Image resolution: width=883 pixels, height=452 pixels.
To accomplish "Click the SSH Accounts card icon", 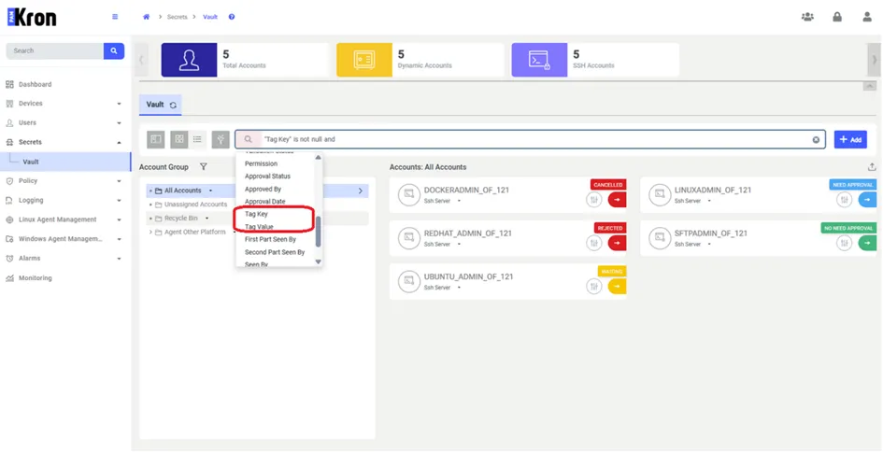I will tap(539, 60).
